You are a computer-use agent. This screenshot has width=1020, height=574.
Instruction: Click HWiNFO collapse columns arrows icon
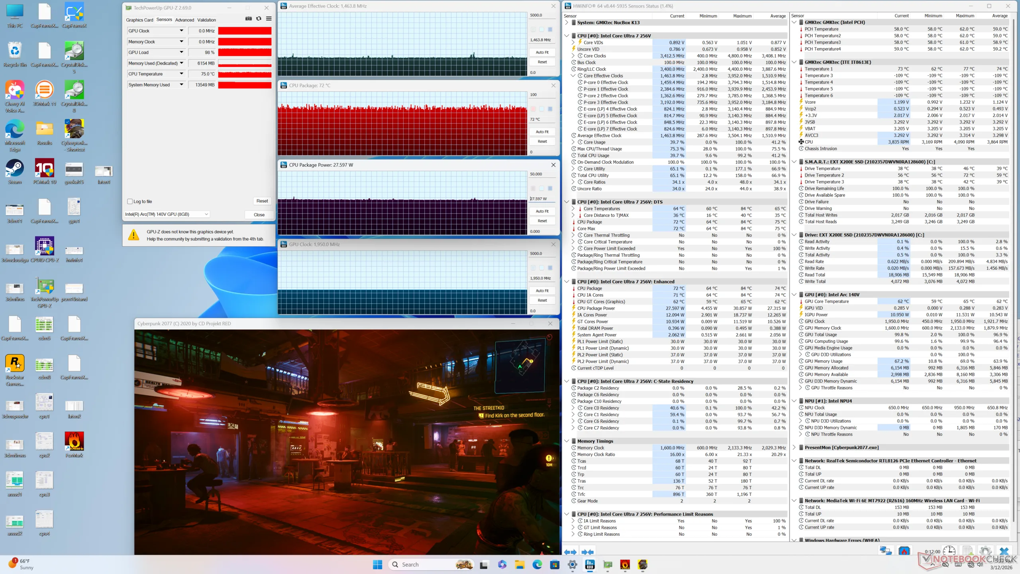pos(588,552)
